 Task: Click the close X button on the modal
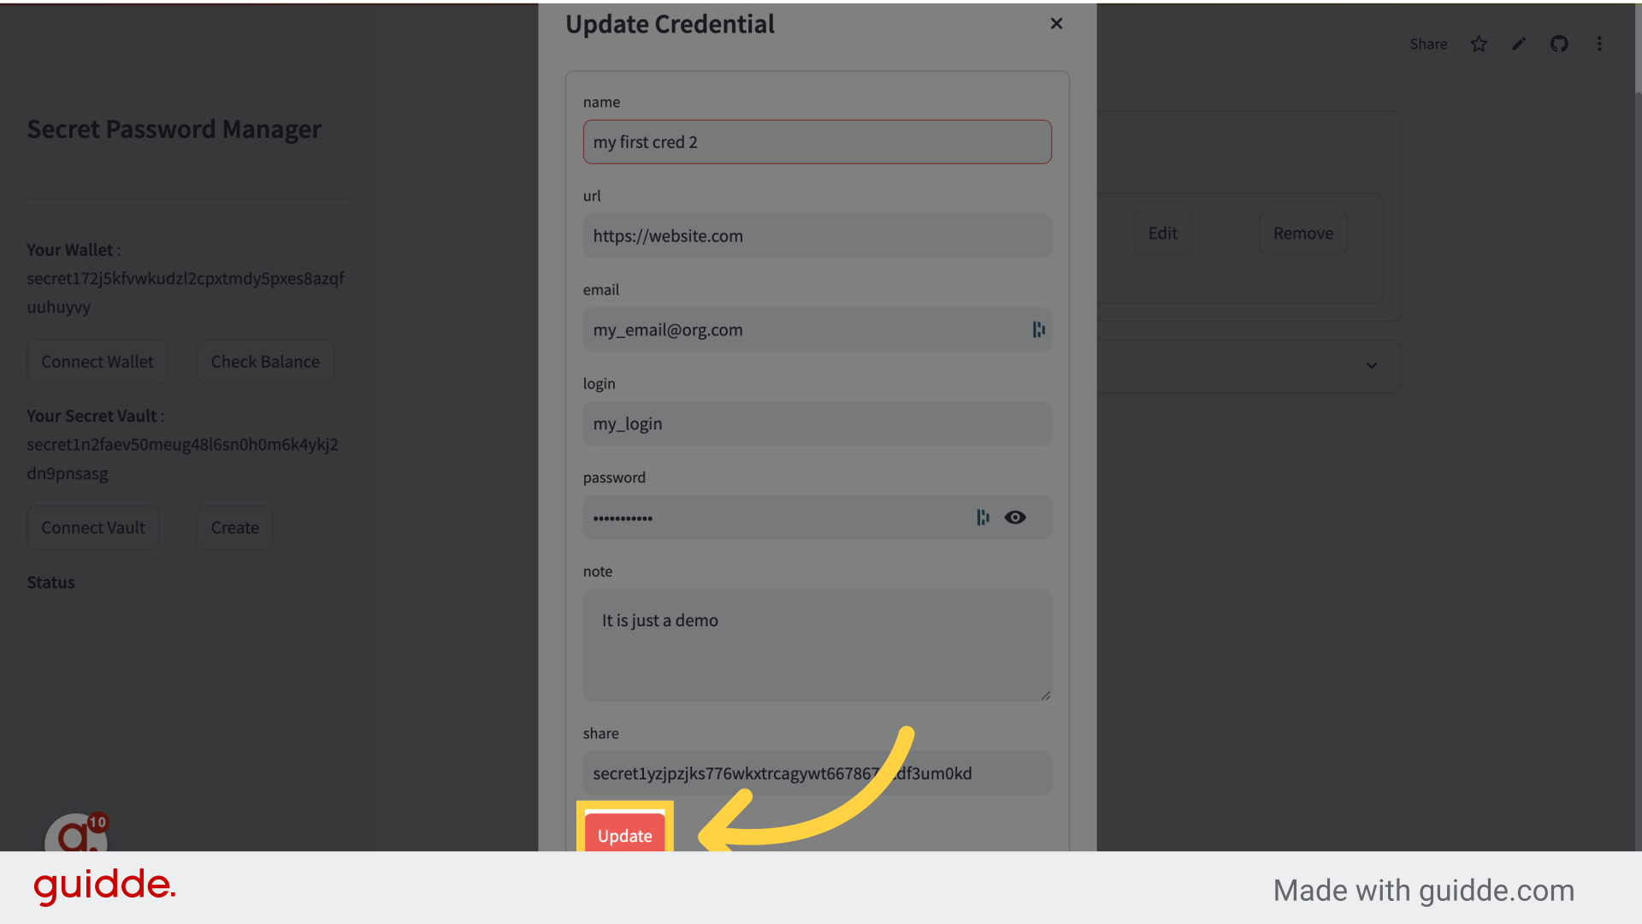coord(1057,24)
